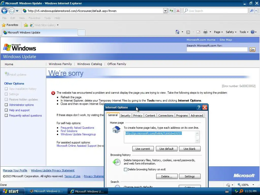The image size is (260, 195).
Task: Click the Live Search magnifier button
Action: [x=252, y=11]
